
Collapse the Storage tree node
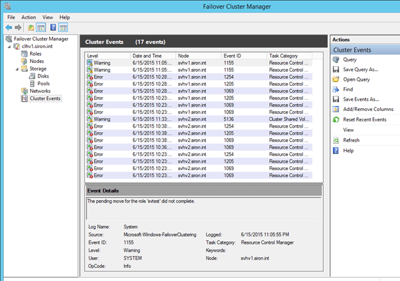[17, 69]
